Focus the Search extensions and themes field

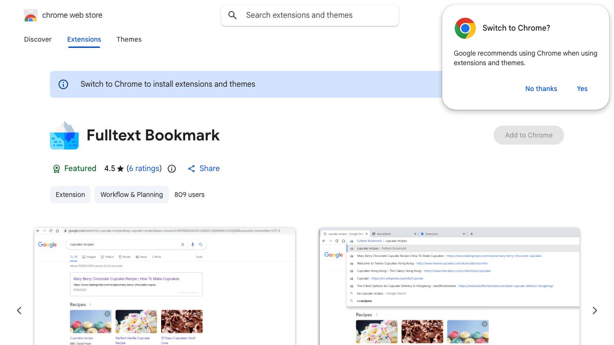(310, 15)
